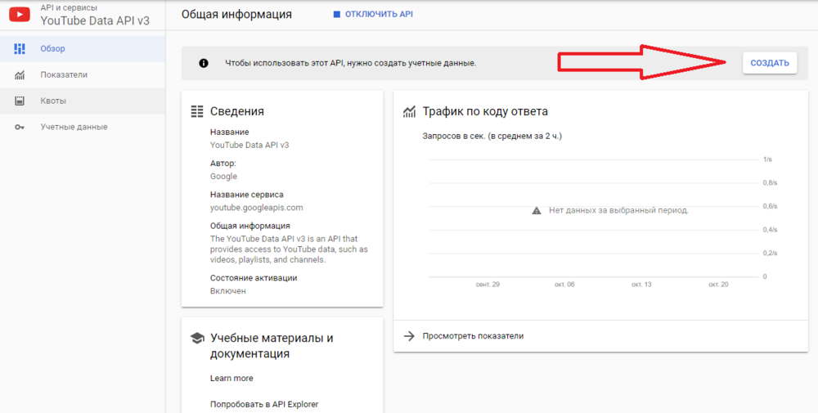Click the graduation cap icon
Image resolution: width=818 pixels, height=413 pixels.
pyautogui.click(x=196, y=338)
